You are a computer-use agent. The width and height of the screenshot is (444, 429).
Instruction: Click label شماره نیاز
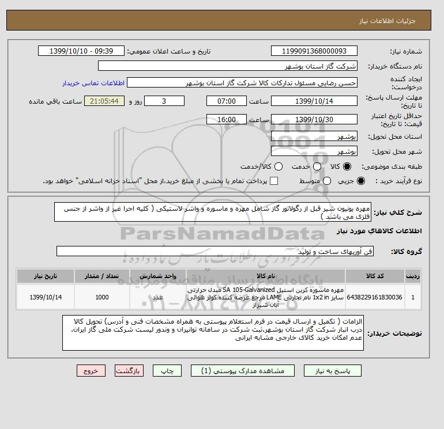(406, 51)
